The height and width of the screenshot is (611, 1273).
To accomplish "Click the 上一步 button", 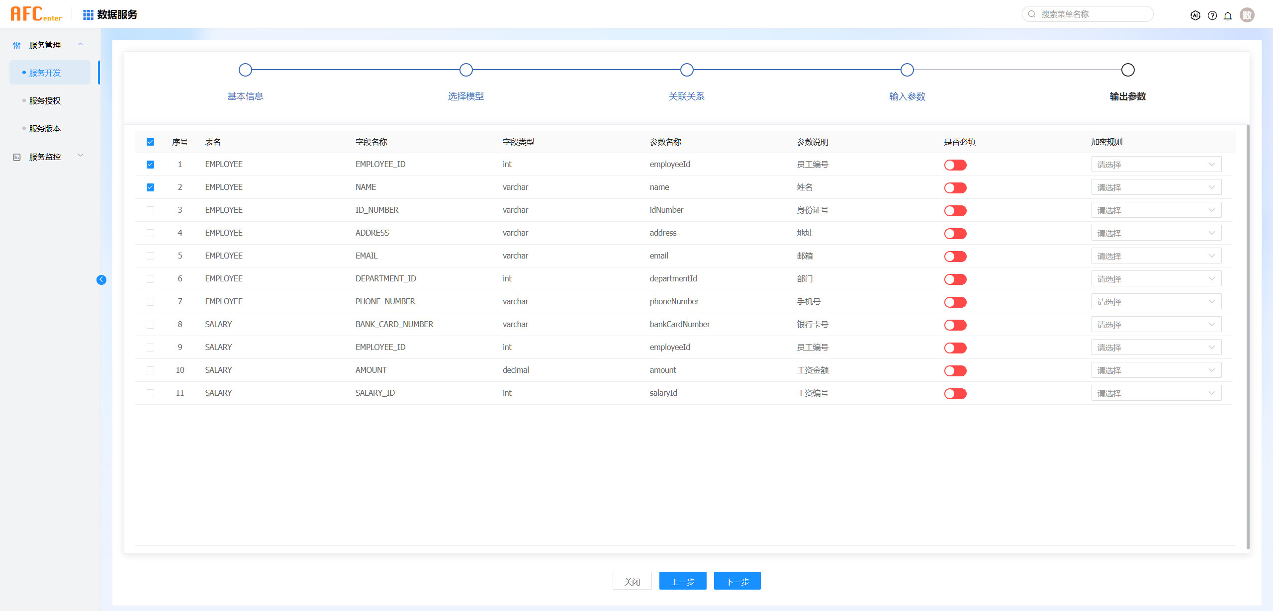I will pos(682,581).
